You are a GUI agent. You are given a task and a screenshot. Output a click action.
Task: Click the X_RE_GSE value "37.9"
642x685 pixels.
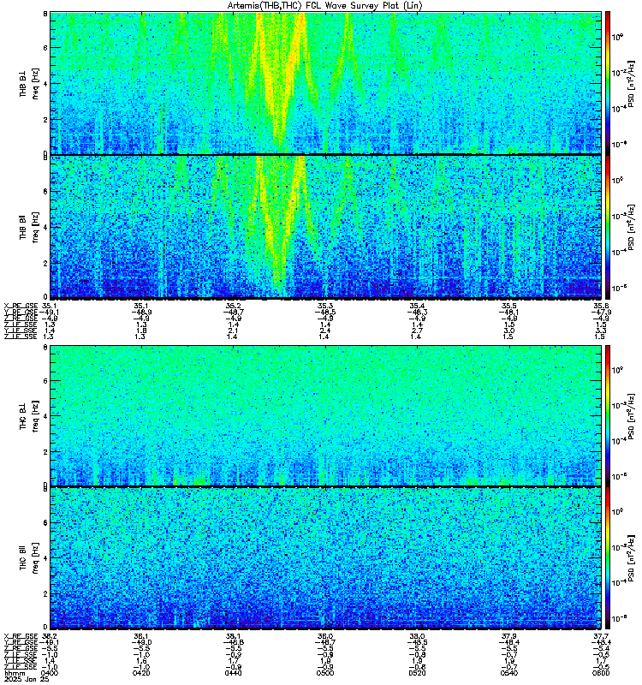pyautogui.click(x=509, y=636)
